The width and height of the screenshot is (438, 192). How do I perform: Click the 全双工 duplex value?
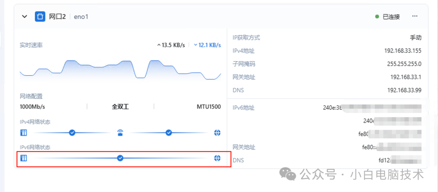pos(120,107)
